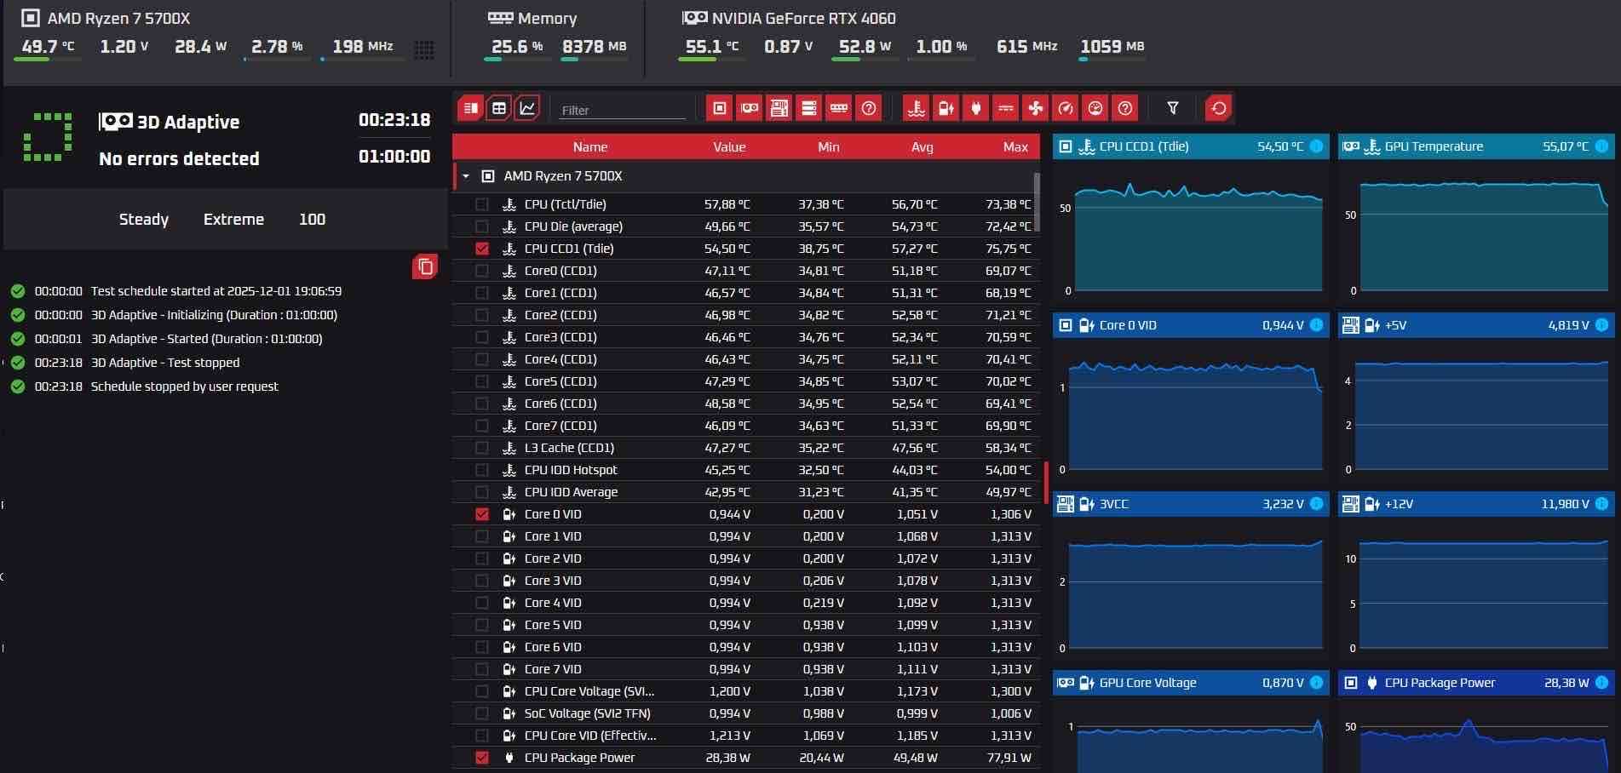The width and height of the screenshot is (1621, 773).
Task: Filter sensors by GPU hardware icon
Action: (750, 108)
